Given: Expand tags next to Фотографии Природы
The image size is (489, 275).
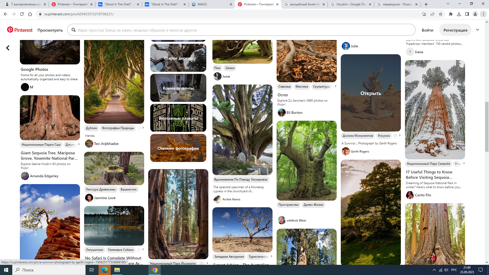Looking at the screenshot, I should [x=143, y=128].
